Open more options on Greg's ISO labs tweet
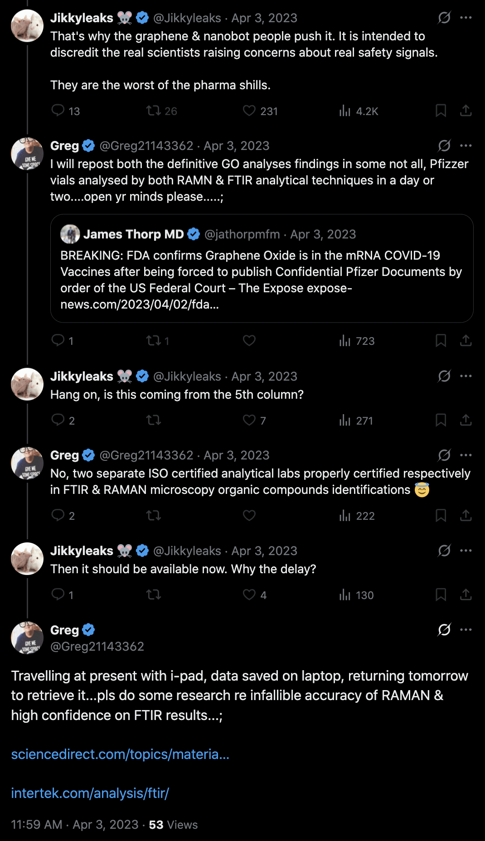This screenshot has width=485, height=841. click(466, 455)
